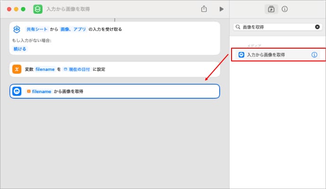Clear the search field text
The height and width of the screenshot is (189, 326).
(x=317, y=27)
